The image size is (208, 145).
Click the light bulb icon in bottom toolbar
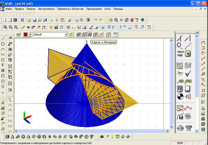112,136
